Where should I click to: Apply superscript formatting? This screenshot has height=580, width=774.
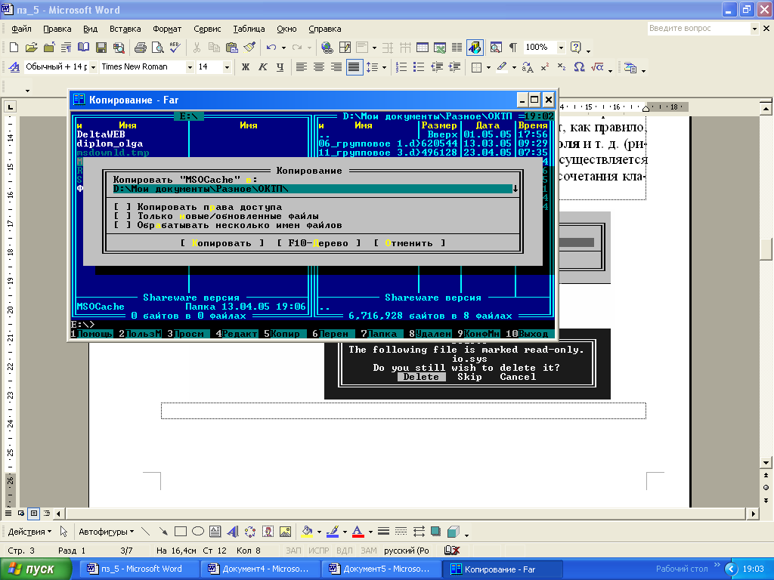click(544, 67)
